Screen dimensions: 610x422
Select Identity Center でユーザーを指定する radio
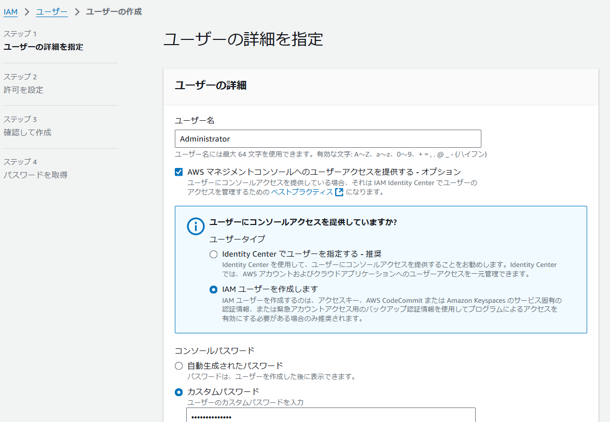pos(214,255)
